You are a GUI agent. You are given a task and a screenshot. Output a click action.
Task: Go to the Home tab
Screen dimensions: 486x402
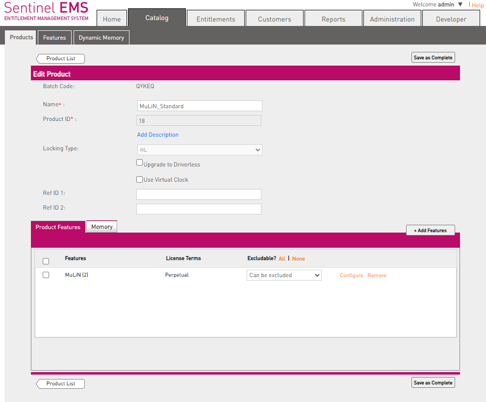pos(112,18)
